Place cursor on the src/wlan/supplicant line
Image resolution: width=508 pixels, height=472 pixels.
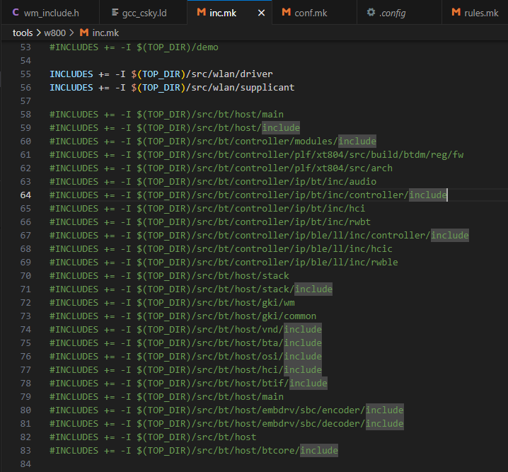(x=172, y=88)
